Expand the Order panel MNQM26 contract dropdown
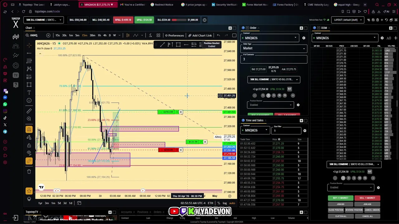The width and height of the screenshot is (399, 224). click(270, 38)
